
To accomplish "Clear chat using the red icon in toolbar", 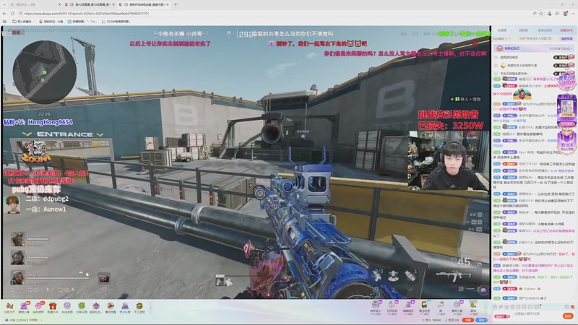I will click(572, 306).
